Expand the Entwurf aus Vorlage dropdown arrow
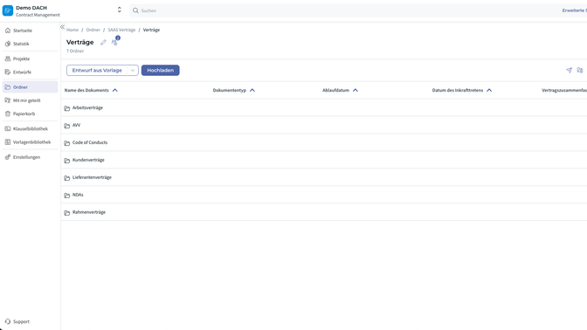Viewport: 587px width, 330px height. (x=133, y=71)
